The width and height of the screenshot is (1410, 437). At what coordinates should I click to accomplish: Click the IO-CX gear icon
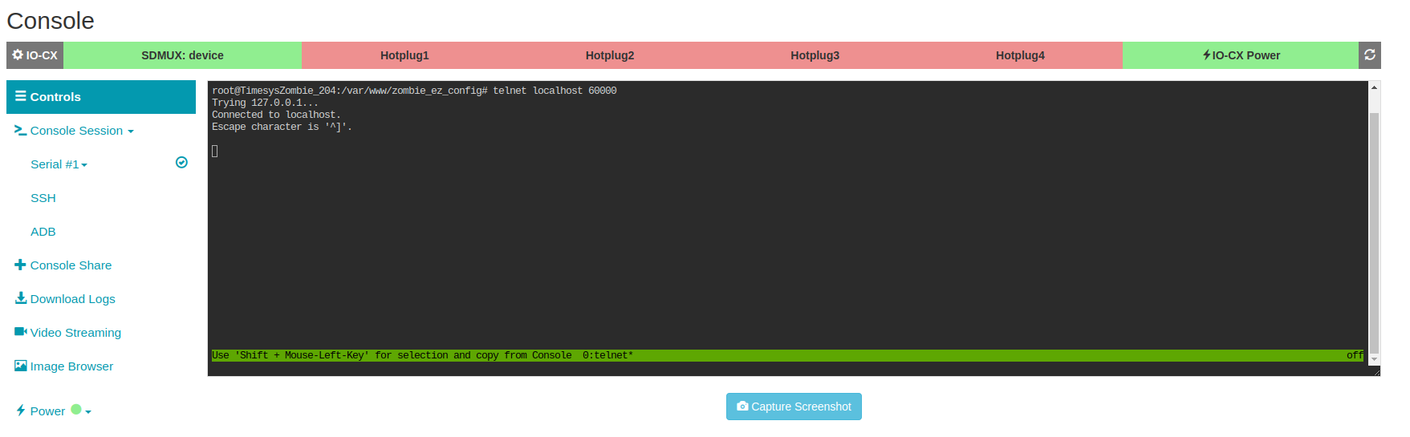point(18,55)
